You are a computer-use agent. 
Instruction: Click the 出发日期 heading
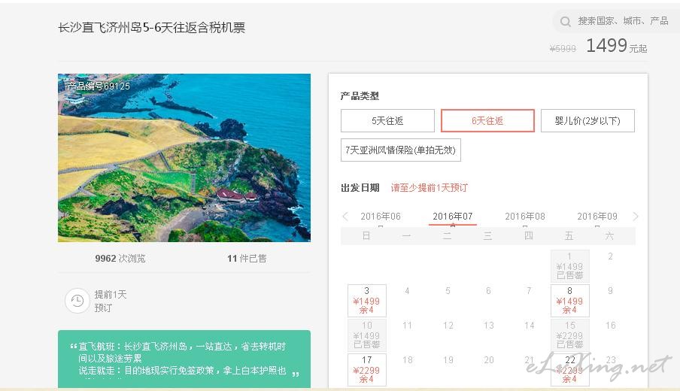pyautogui.click(x=360, y=188)
